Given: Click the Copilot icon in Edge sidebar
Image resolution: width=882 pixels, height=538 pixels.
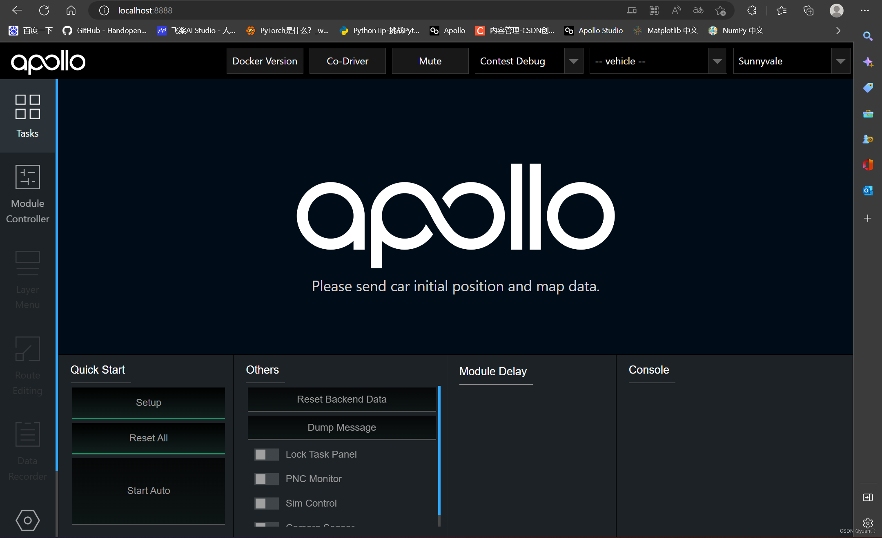Looking at the screenshot, I should (x=868, y=62).
